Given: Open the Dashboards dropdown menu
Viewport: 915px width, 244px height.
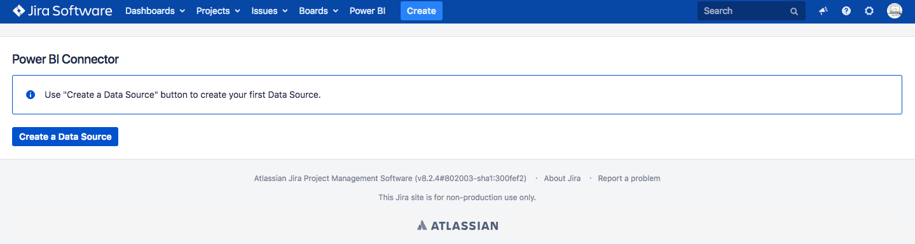Looking at the screenshot, I should [155, 11].
